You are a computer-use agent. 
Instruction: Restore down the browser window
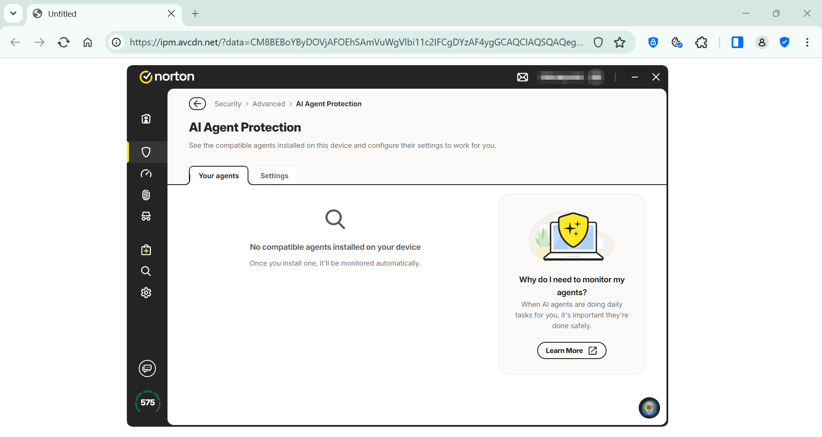(776, 14)
